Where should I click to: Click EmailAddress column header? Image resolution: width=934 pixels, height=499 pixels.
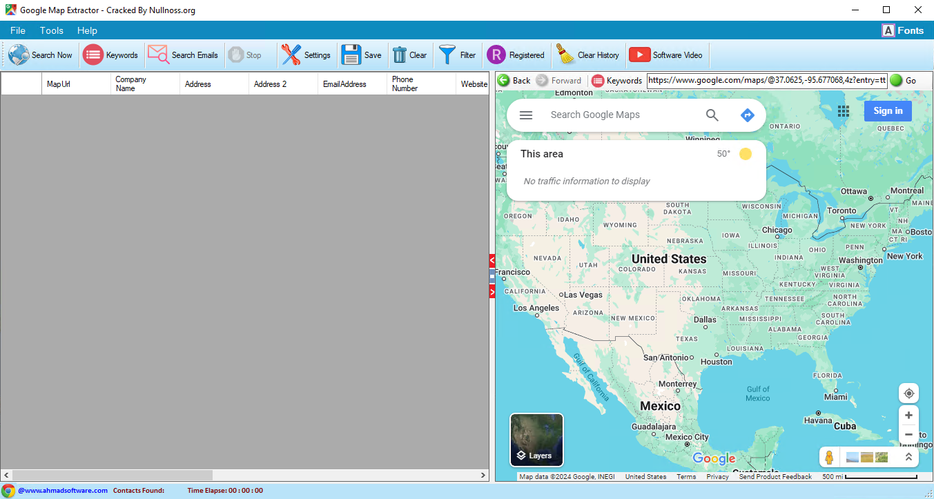(x=352, y=84)
